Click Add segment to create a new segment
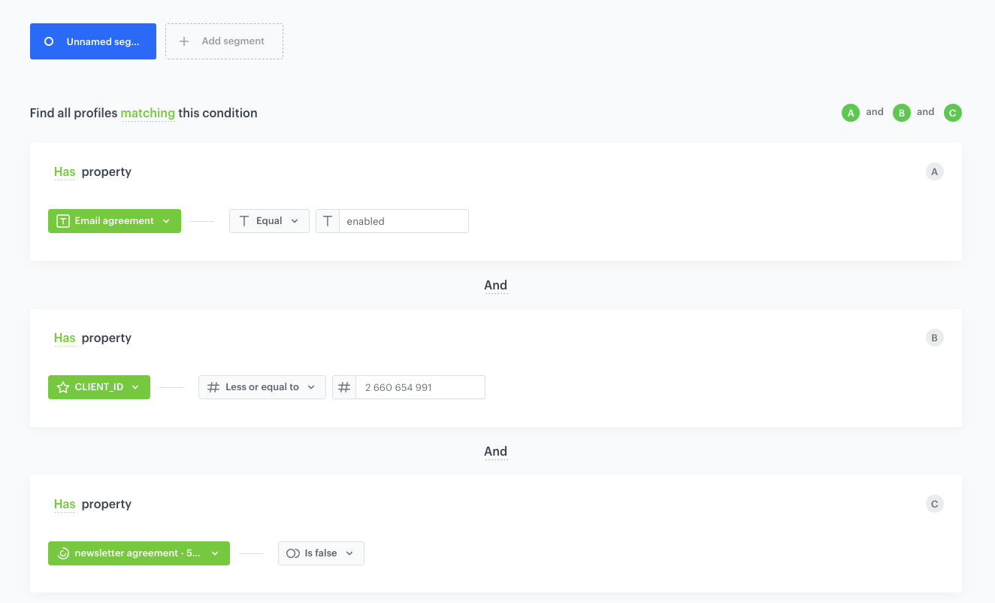 [x=224, y=41]
